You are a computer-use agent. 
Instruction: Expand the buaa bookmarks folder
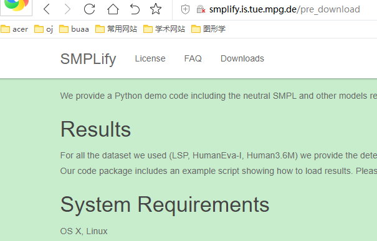pyautogui.click(x=74, y=29)
